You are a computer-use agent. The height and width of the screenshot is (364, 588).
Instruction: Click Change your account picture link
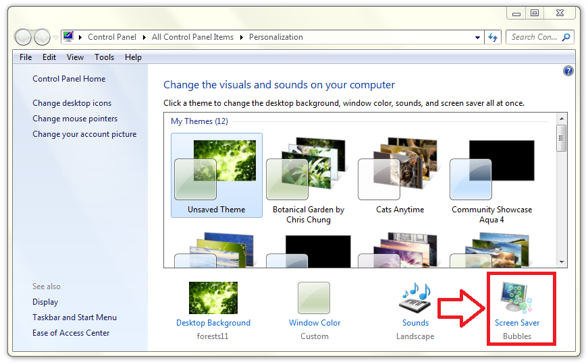coord(84,134)
